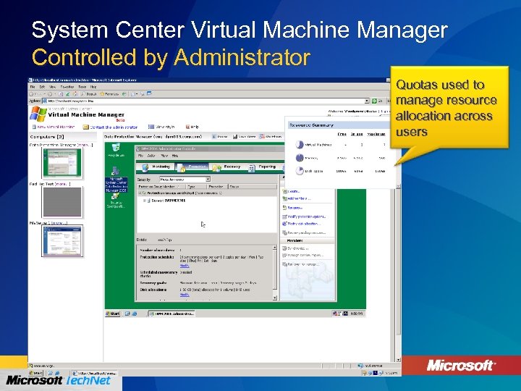Viewport: 521px width, 391px height.
Task: Click the Security Configuration desktop icon
Action: (x=115, y=201)
